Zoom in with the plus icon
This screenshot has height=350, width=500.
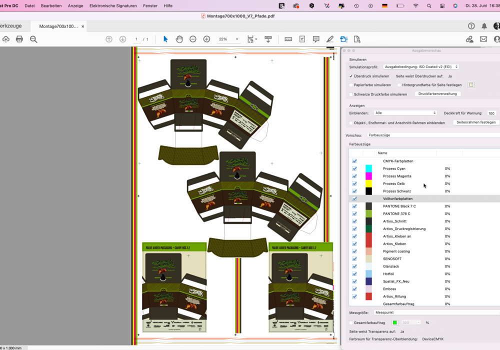click(x=206, y=39)
